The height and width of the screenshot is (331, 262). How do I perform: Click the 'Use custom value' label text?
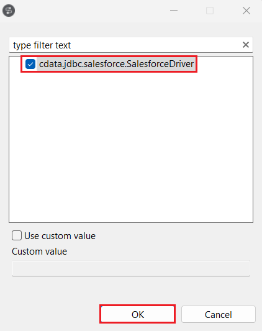(60, 236)
